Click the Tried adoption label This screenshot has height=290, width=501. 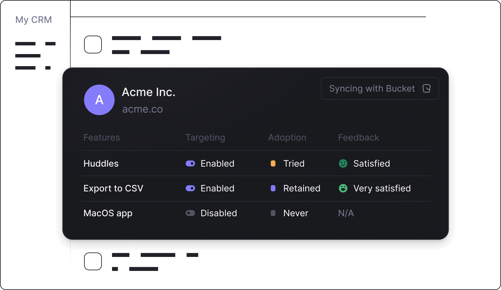(x=294, y=163)
